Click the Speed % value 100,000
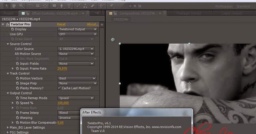256x134 pixels. pos(63,103)
